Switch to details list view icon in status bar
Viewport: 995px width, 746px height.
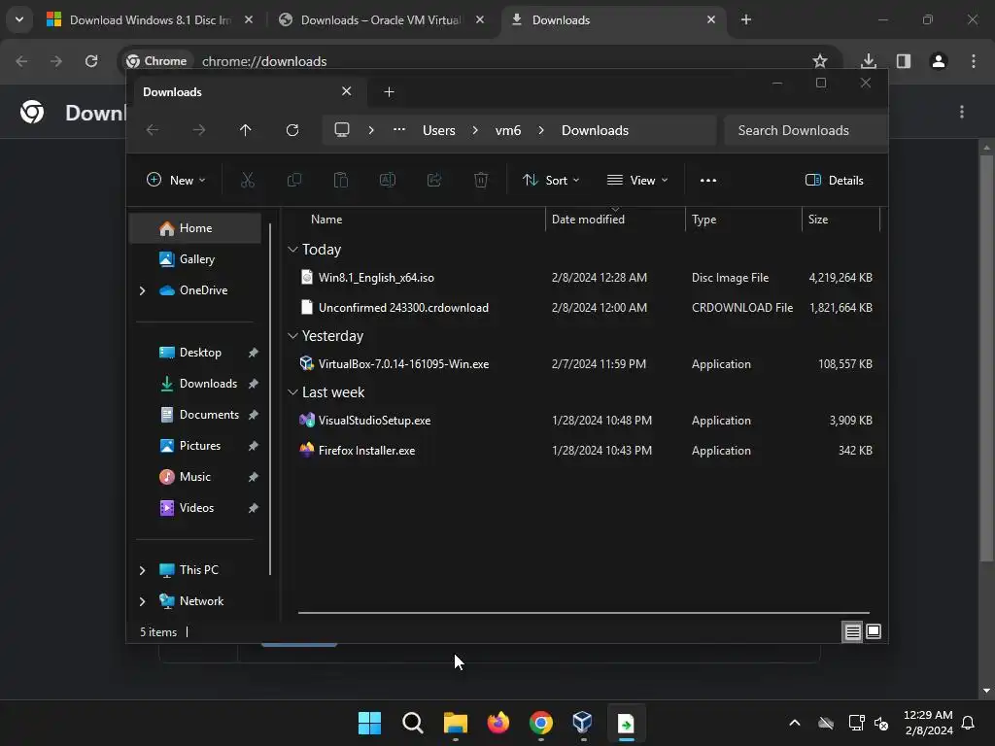coord(852,631)
